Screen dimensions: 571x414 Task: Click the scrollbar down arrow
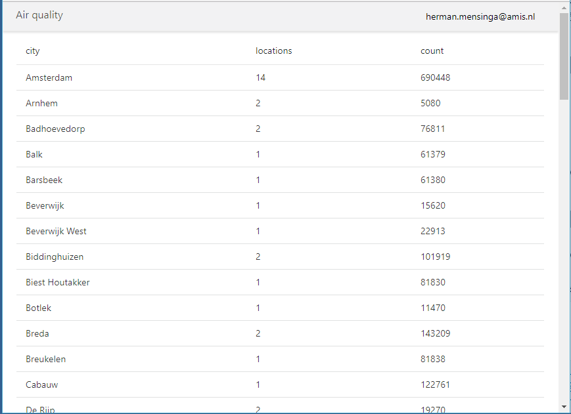(564, 407)
